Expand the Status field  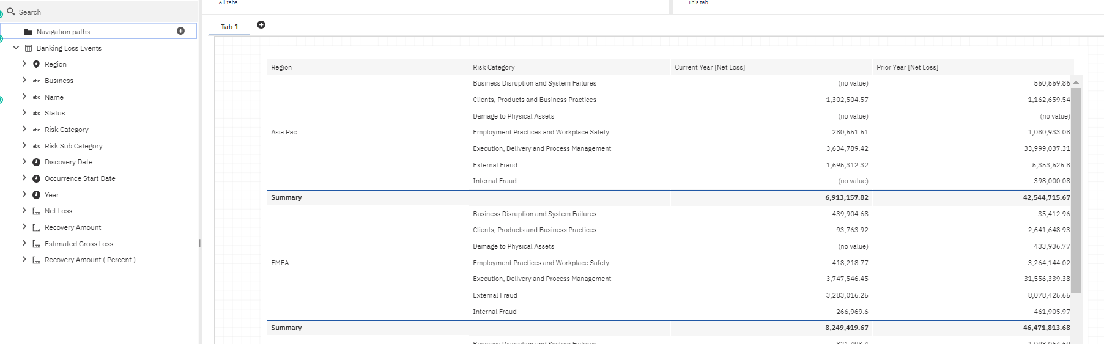pyautogui.click(x=24, y=112)
